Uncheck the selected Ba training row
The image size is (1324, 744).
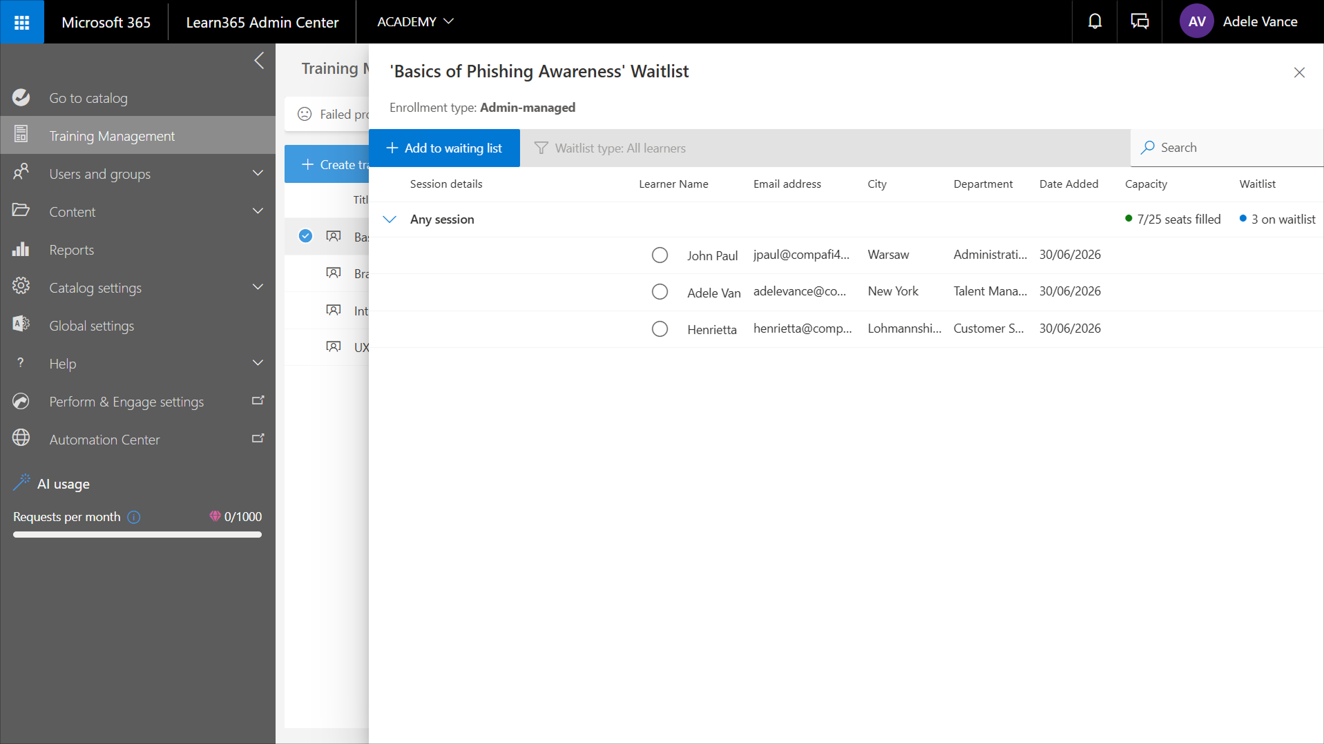pos(305,236)
